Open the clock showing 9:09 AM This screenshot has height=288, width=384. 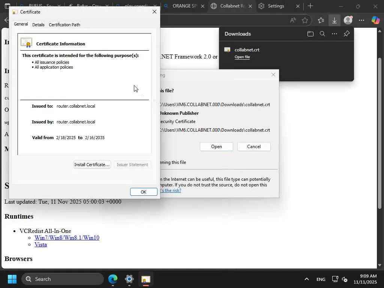365,279
